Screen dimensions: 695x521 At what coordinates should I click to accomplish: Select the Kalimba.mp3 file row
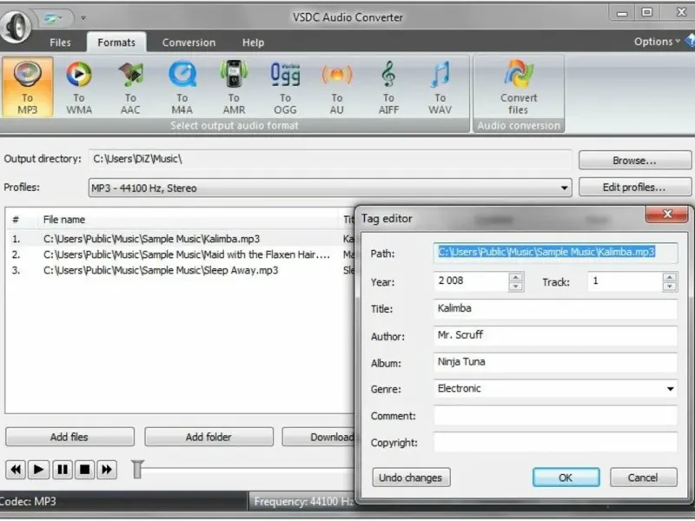[x=181, y=239]
